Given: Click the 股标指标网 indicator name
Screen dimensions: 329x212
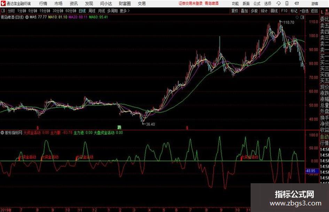Looking at the screenshot, I should [14, 133].
